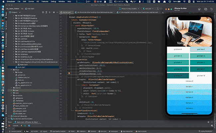
Task: Click the VanZhang Demo header image
Action: [189, 32]
